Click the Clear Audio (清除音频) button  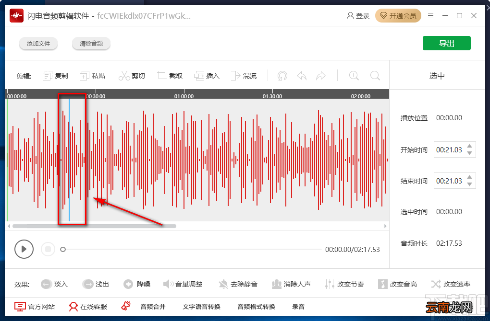coord(91,43)
